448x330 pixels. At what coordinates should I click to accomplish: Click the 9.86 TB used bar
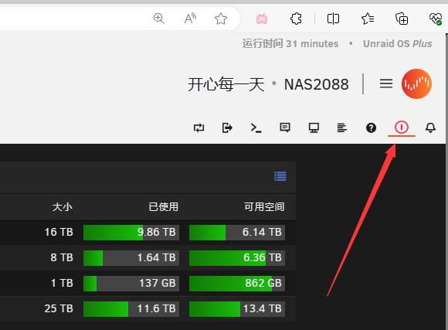coord(131,232)
